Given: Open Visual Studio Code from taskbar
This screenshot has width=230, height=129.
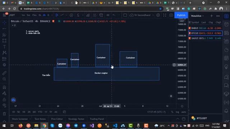Looking at the screenshot, I should (x=115, y=125).
